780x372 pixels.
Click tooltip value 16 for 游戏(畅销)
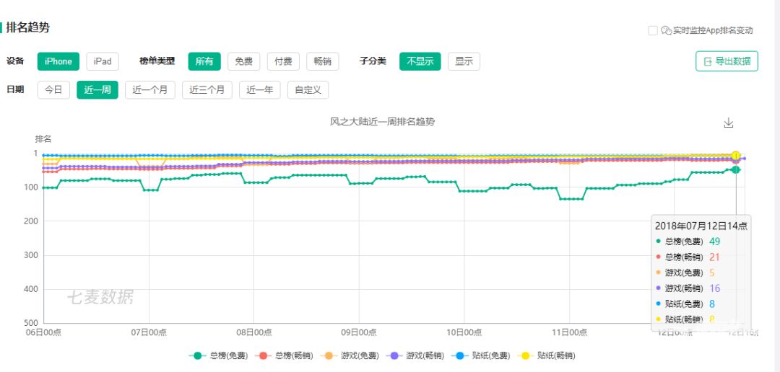click(715, 288)
